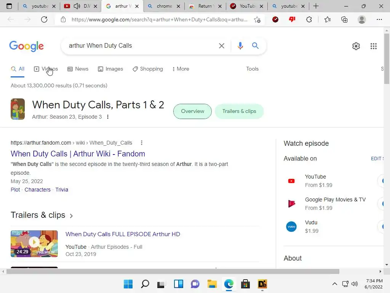Select the All results tab
390x293 pixels.
(x=18, y=69)
